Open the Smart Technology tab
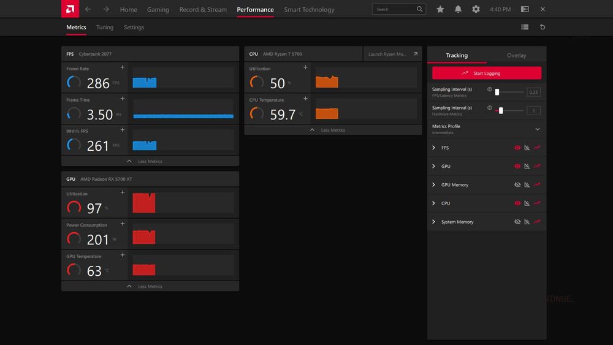 (309, 9)
